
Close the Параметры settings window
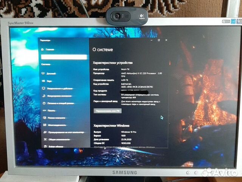click(x=166, y=40)
